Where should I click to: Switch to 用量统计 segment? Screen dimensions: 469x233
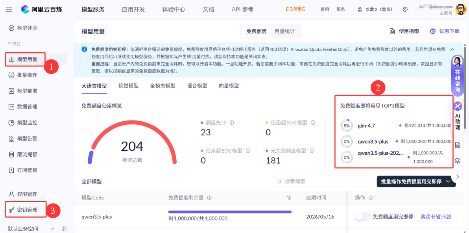pos(285,31)
